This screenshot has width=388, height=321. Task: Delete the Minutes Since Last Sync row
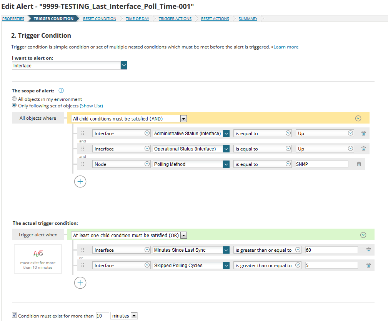[368, 250]
